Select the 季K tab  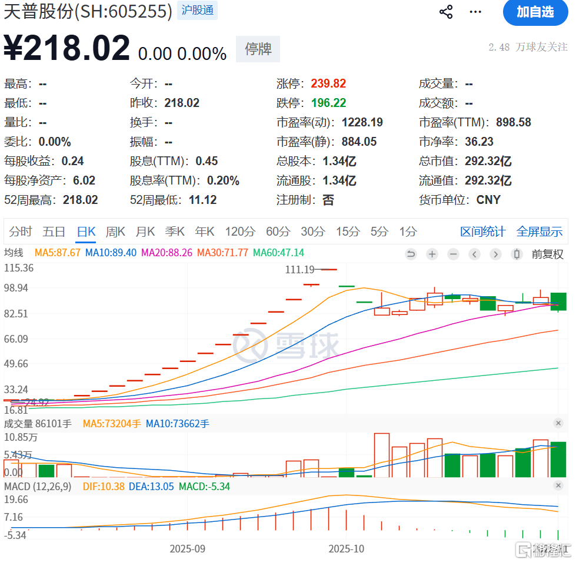click(x=175, y=232)
